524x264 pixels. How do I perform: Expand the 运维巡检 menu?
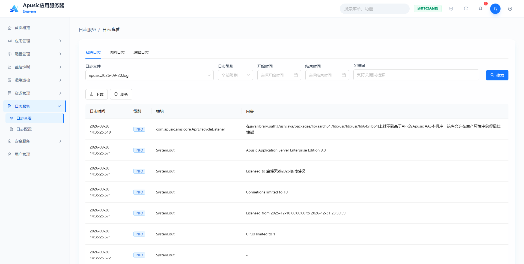pos(35,80)
